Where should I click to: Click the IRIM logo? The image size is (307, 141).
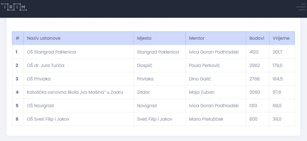[14, 7]
